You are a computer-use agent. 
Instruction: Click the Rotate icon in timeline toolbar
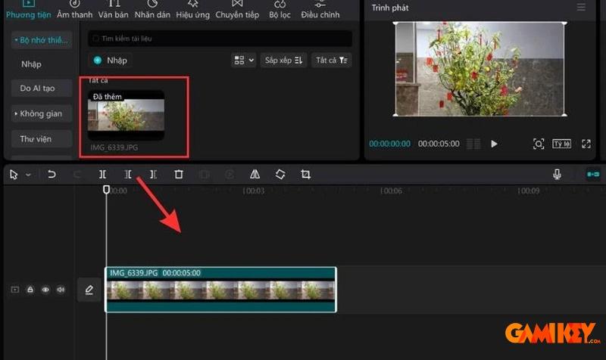280,174
